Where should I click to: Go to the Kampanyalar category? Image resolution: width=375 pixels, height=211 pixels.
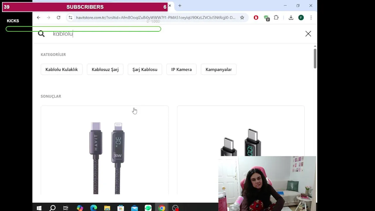click(x=219, y=69)
